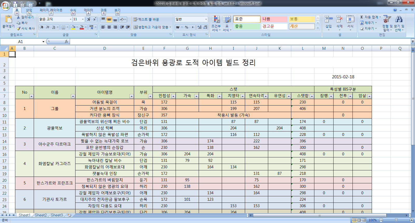Apply the 나쁨 (Bad) cell style
Viewport: 415px width, 223px height.
[x=274, y=19]
